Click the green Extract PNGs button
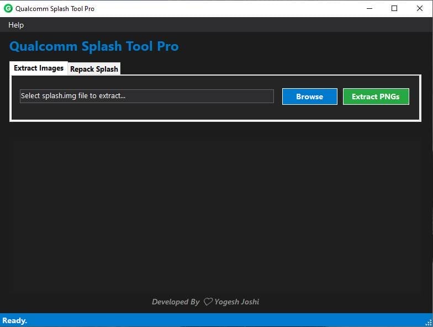 (x=376, y=97)
